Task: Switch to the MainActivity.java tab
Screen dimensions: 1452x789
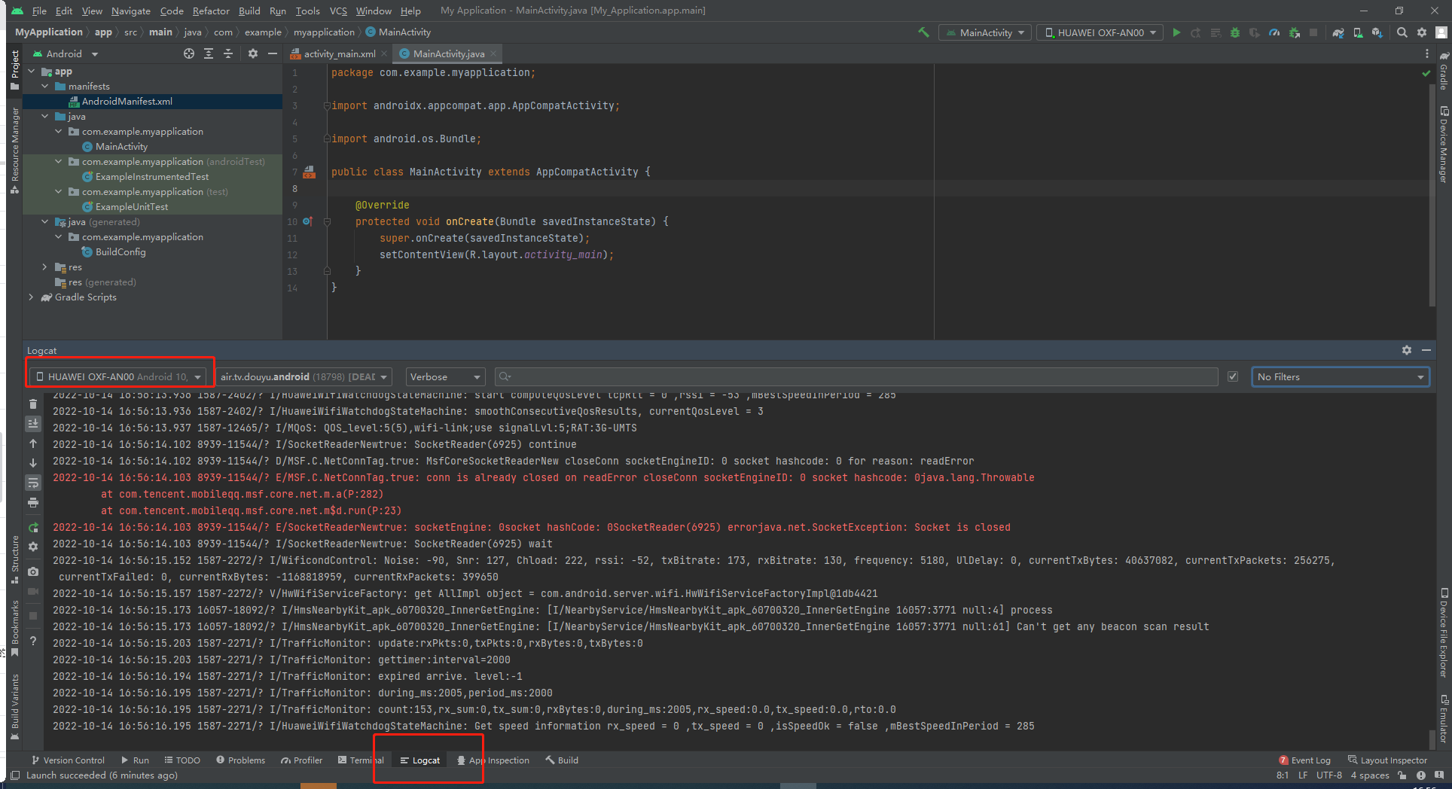Action: (x=448, y=53)
